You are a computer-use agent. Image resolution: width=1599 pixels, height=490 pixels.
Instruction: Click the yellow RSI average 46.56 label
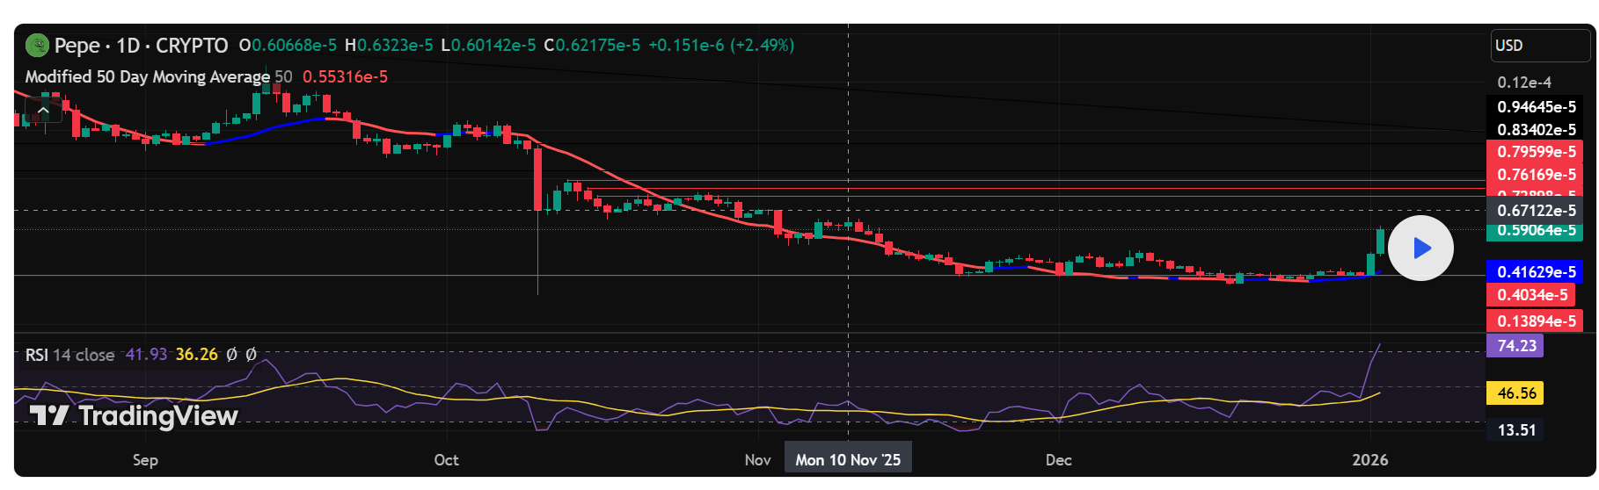(1515, 393)
